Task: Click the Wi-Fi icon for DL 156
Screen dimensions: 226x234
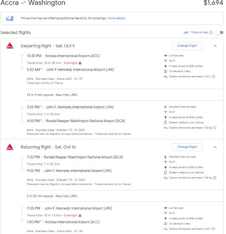Action: [x=165, y=213]
